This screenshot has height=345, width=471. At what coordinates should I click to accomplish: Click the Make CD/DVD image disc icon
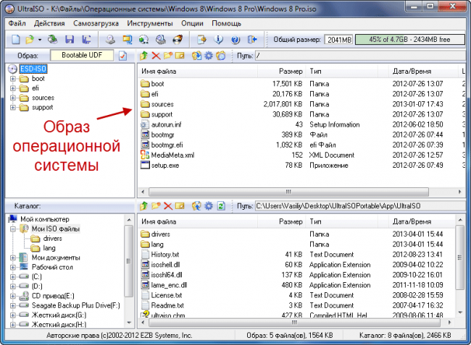click(x=110, y=40)
